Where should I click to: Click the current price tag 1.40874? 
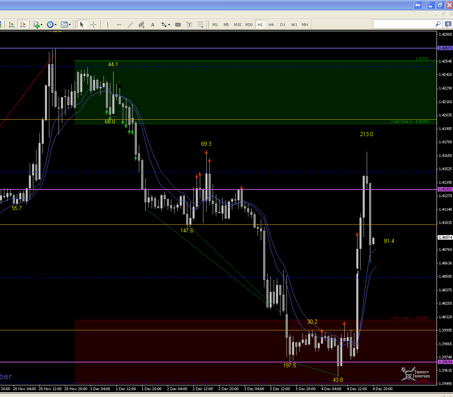point(445,238)
